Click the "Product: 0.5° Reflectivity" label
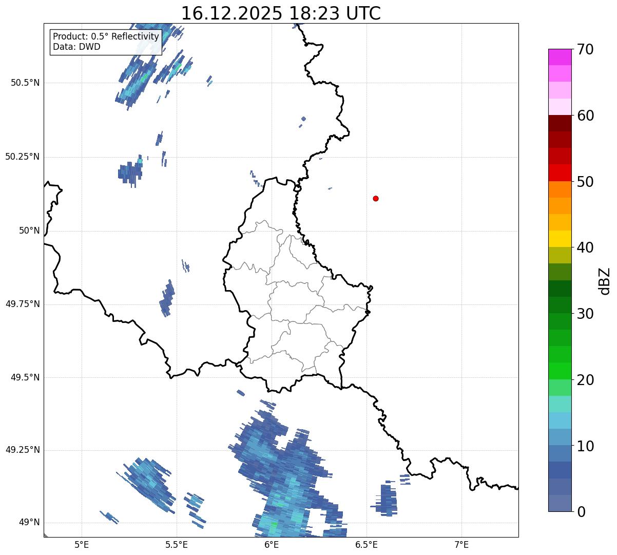Screen dimensions: 617x555 point(106,37)
